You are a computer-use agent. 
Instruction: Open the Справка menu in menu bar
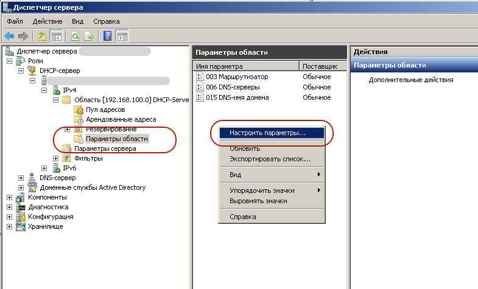(x=107, y=21)
